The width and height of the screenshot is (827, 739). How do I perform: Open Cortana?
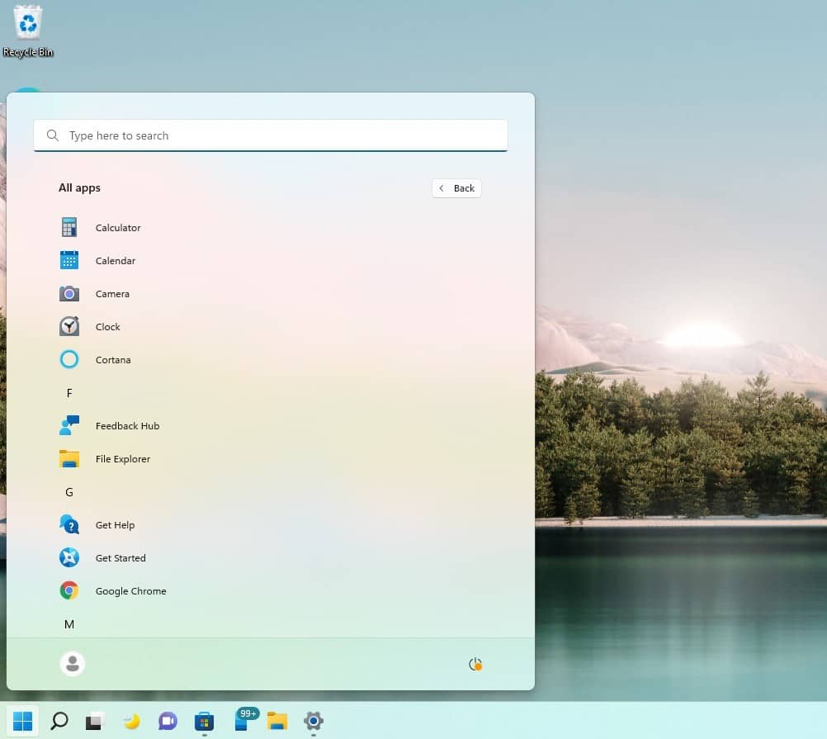click(x=113, y=359)
